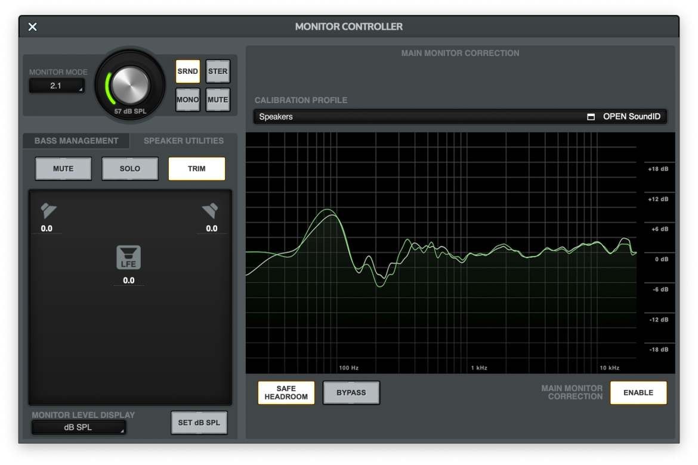
Task: Open the Calibration Profile Speakers dropdown
Action: click(x=418, y=117)
